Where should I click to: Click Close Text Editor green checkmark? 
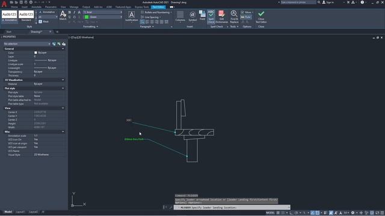pos(261,17)
